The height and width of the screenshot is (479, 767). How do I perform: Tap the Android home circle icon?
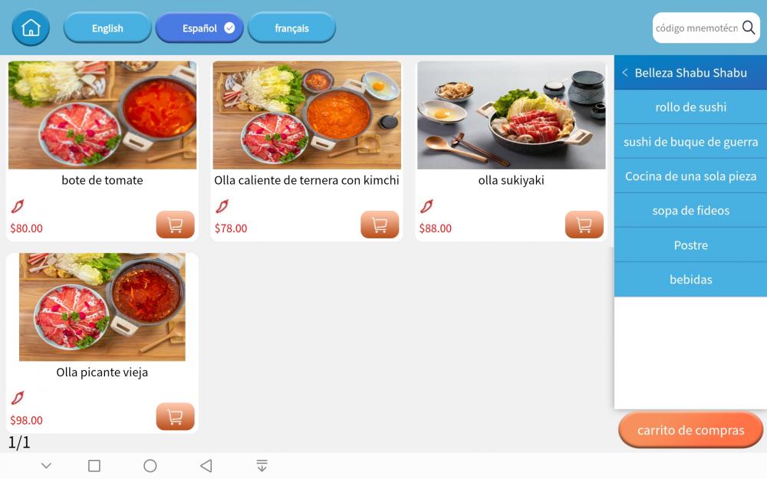(150, 466)
